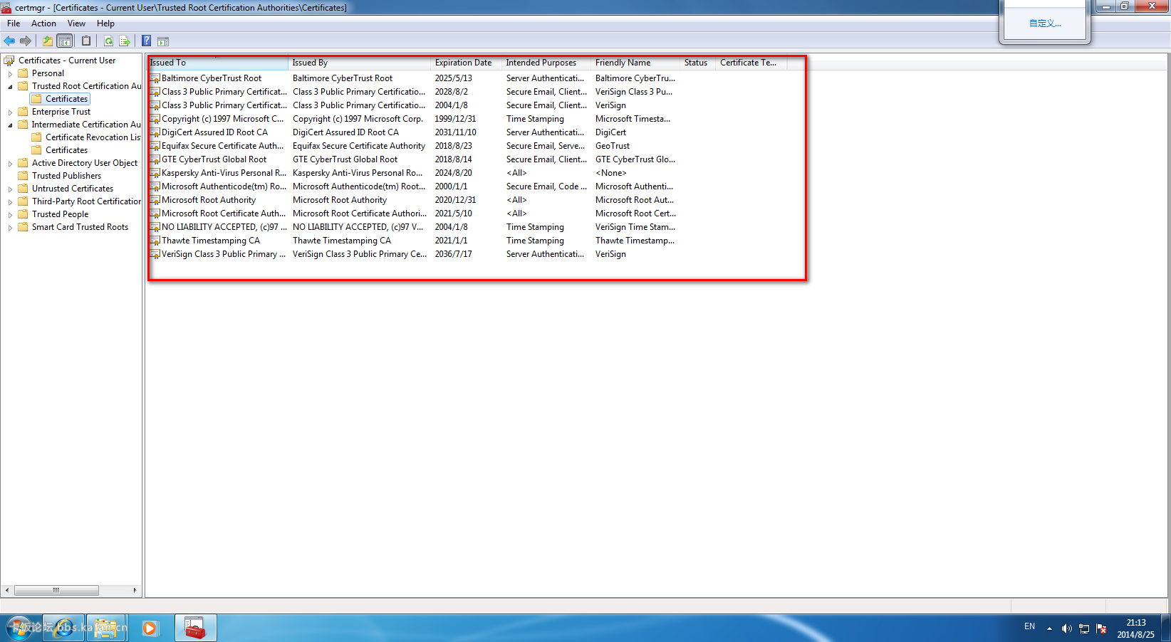
Task: Collapse Trusted Root Certification Authorities node
Action: [x=10, y=86]
